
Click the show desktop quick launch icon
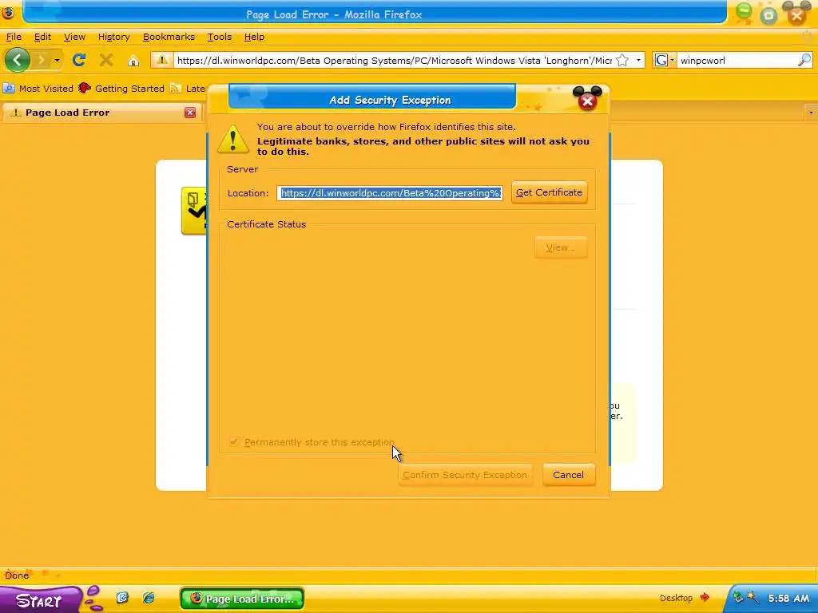122,598
